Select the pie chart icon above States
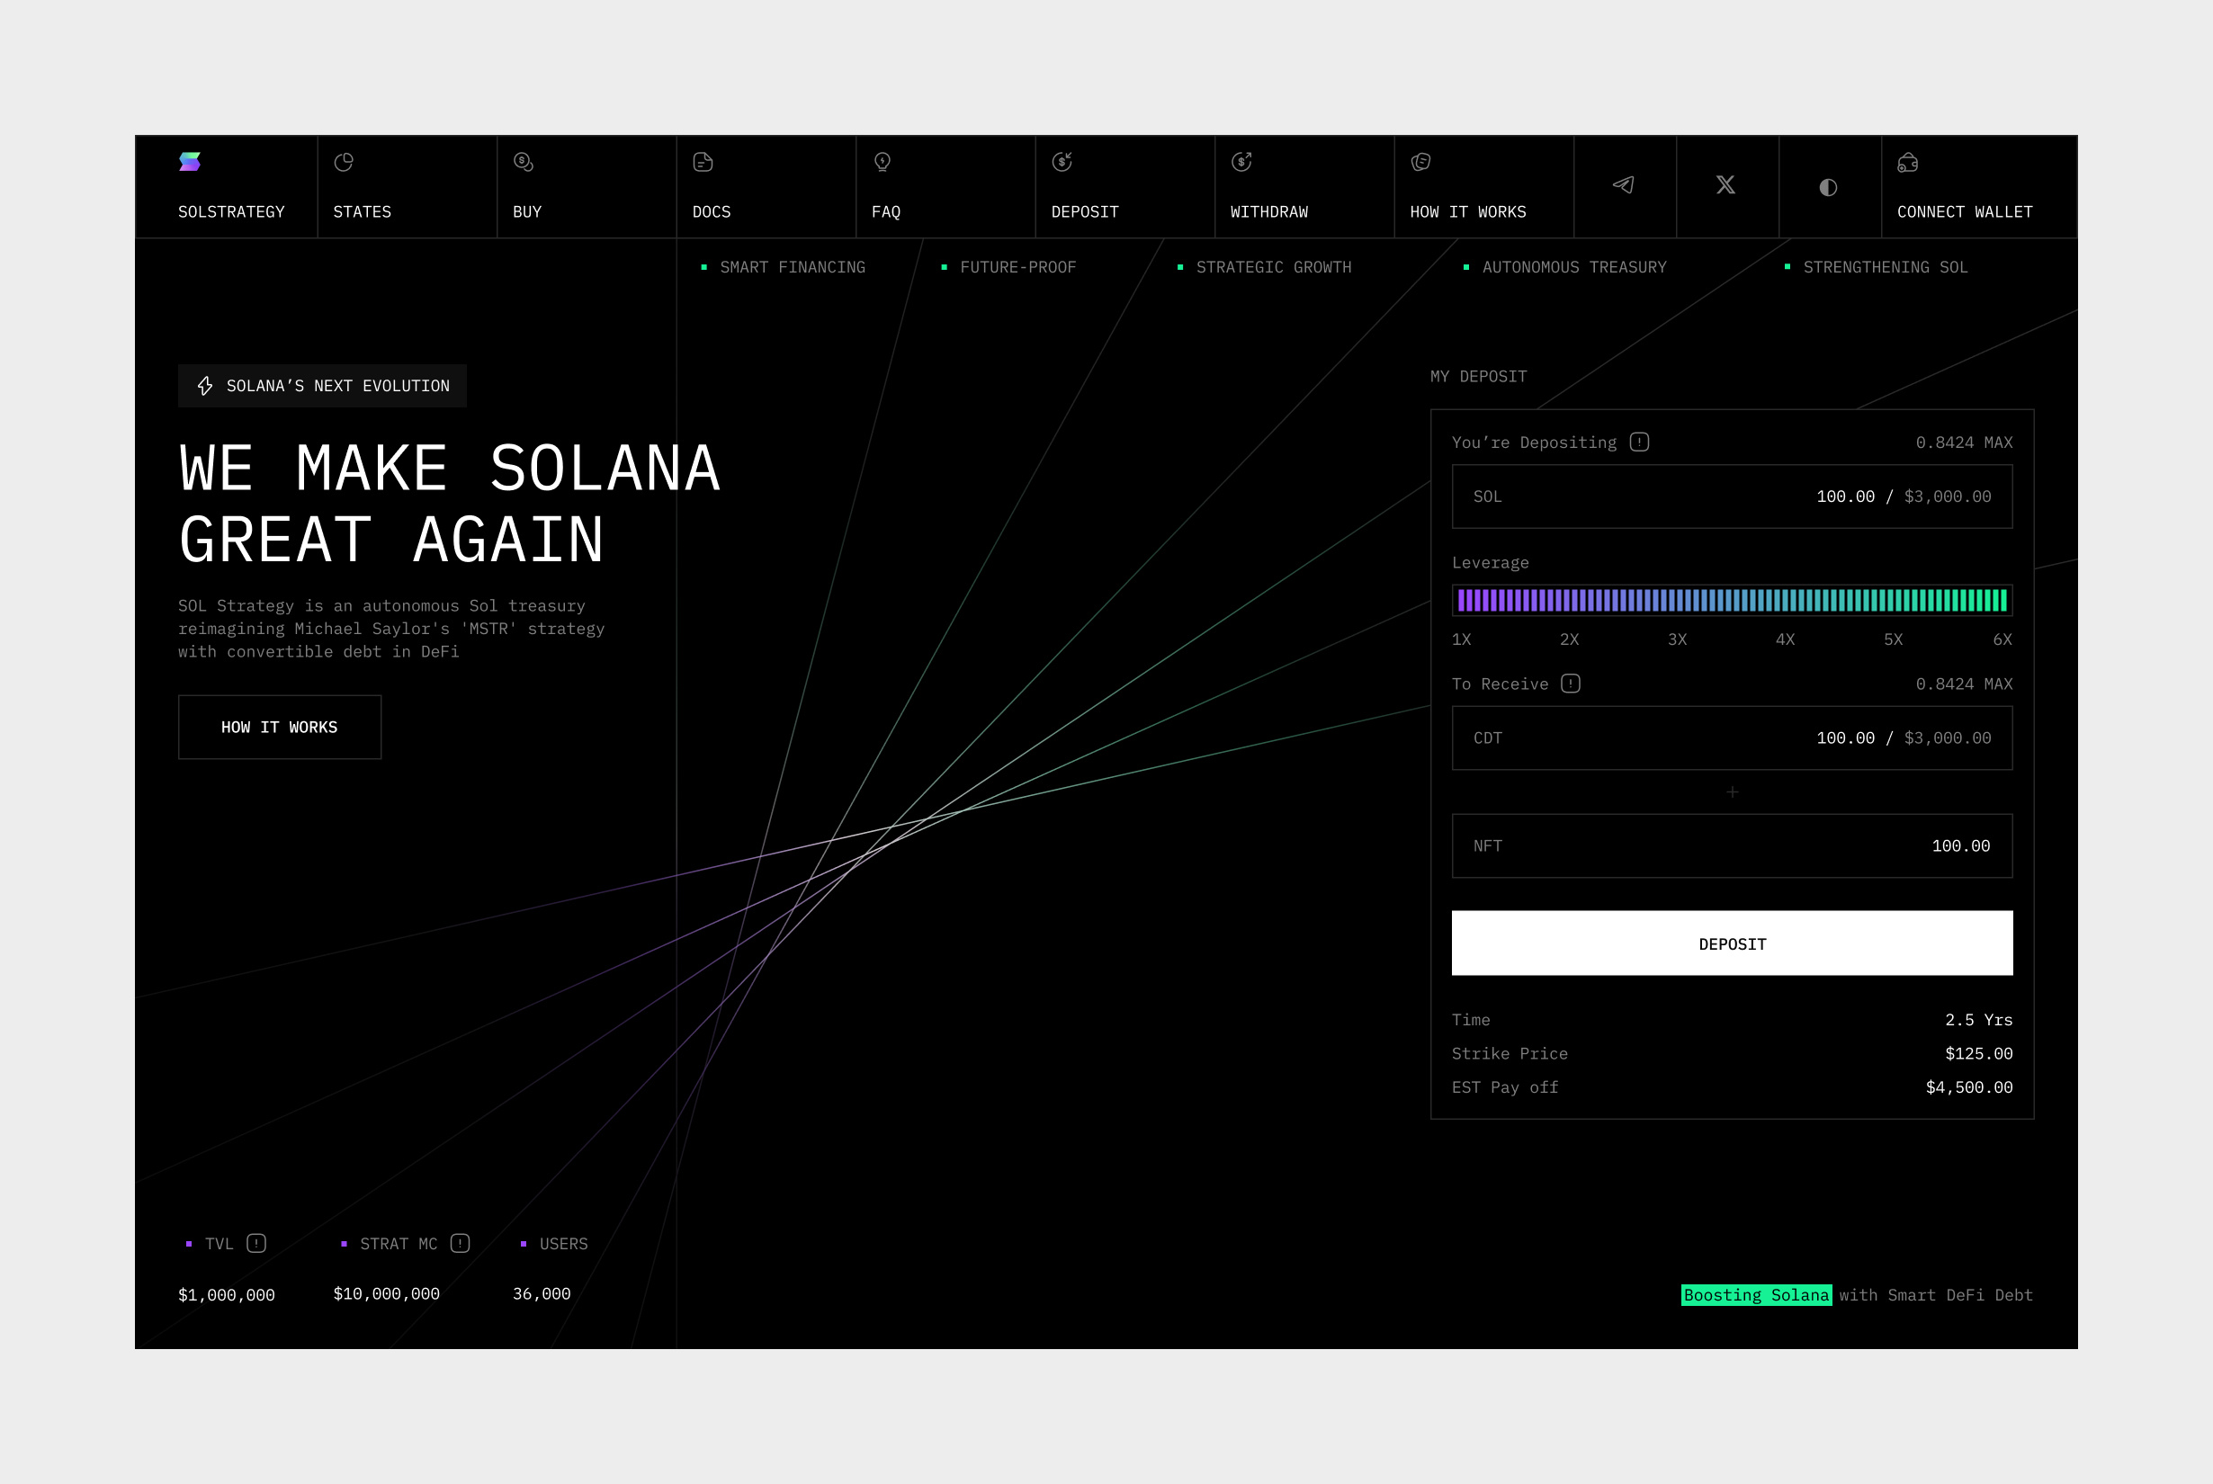 344,162
